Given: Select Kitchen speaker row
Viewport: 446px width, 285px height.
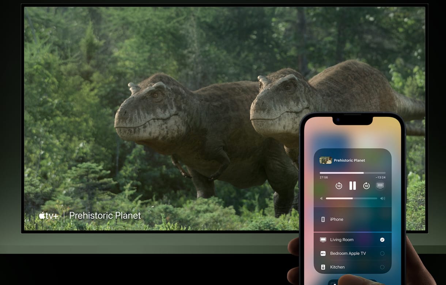Looking at the screenshot, I should tap(352, 267).
